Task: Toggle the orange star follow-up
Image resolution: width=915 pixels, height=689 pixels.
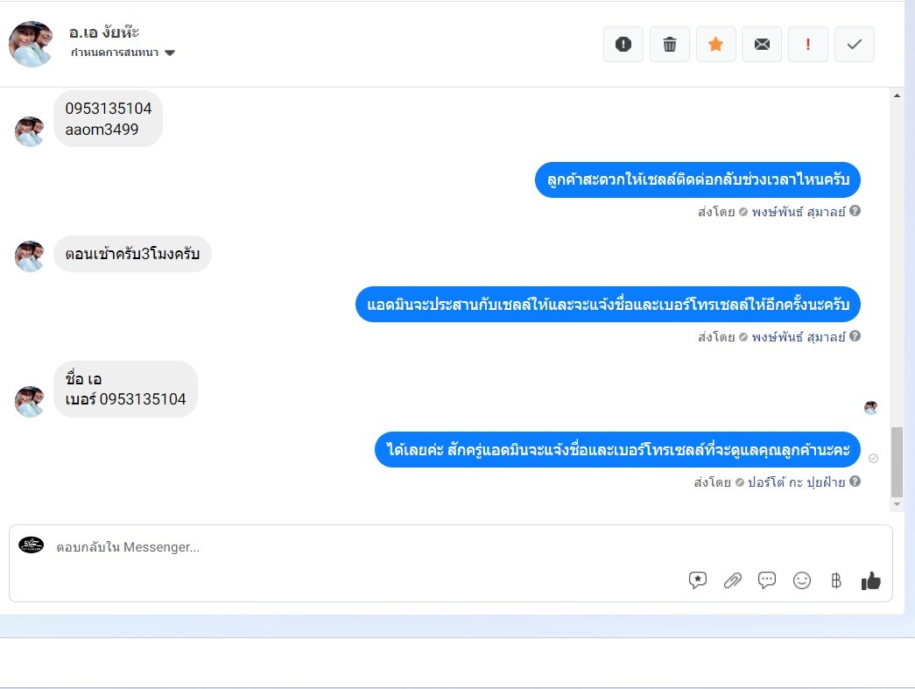Action: coord(716,45)
